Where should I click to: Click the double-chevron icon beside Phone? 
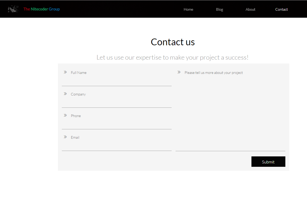coord(65,116)
